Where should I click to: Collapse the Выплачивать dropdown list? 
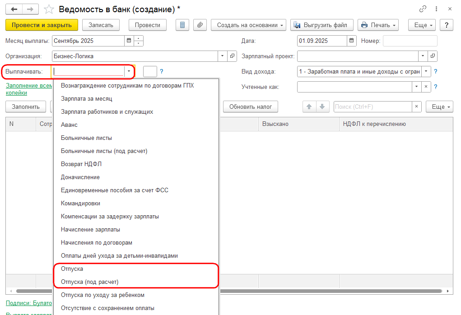(x=129, y=71)
